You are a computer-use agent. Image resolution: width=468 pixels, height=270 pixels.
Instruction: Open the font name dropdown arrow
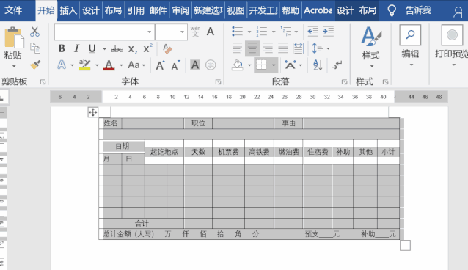click(149, 32)
